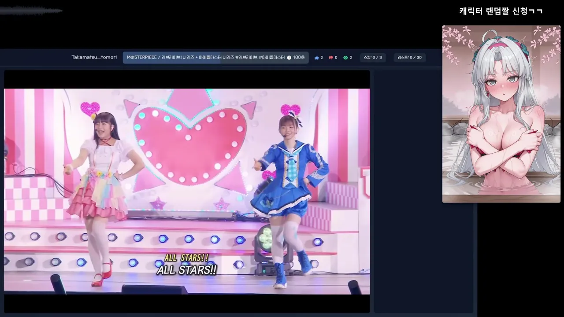Click the concert video player
Viewport: 564px width, 317px height.
pyautogui.click(x=187, y=192)
